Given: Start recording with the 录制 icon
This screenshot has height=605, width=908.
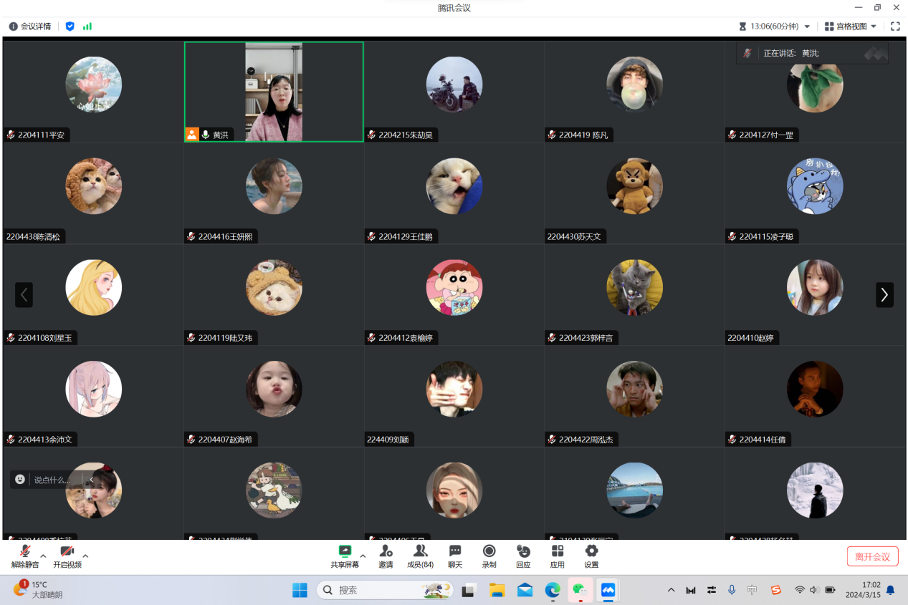Looking at the screenshot, I should click(x=489, y=551).
